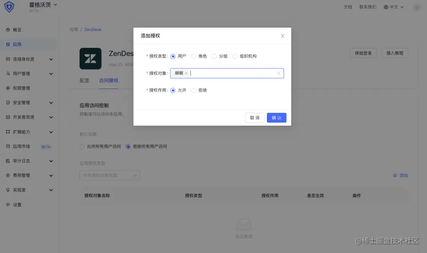Expand 审计日志 menu chevron
Viewport: 427px width, 253px height.
(x=51, y=161)
